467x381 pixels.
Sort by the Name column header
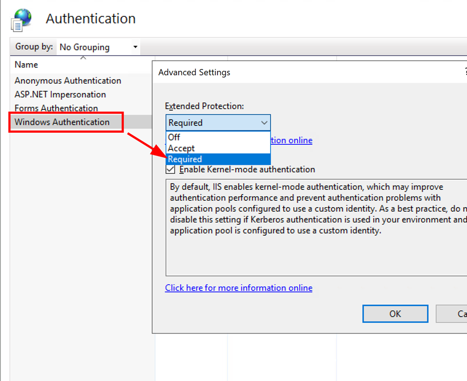tap(26, 65)
